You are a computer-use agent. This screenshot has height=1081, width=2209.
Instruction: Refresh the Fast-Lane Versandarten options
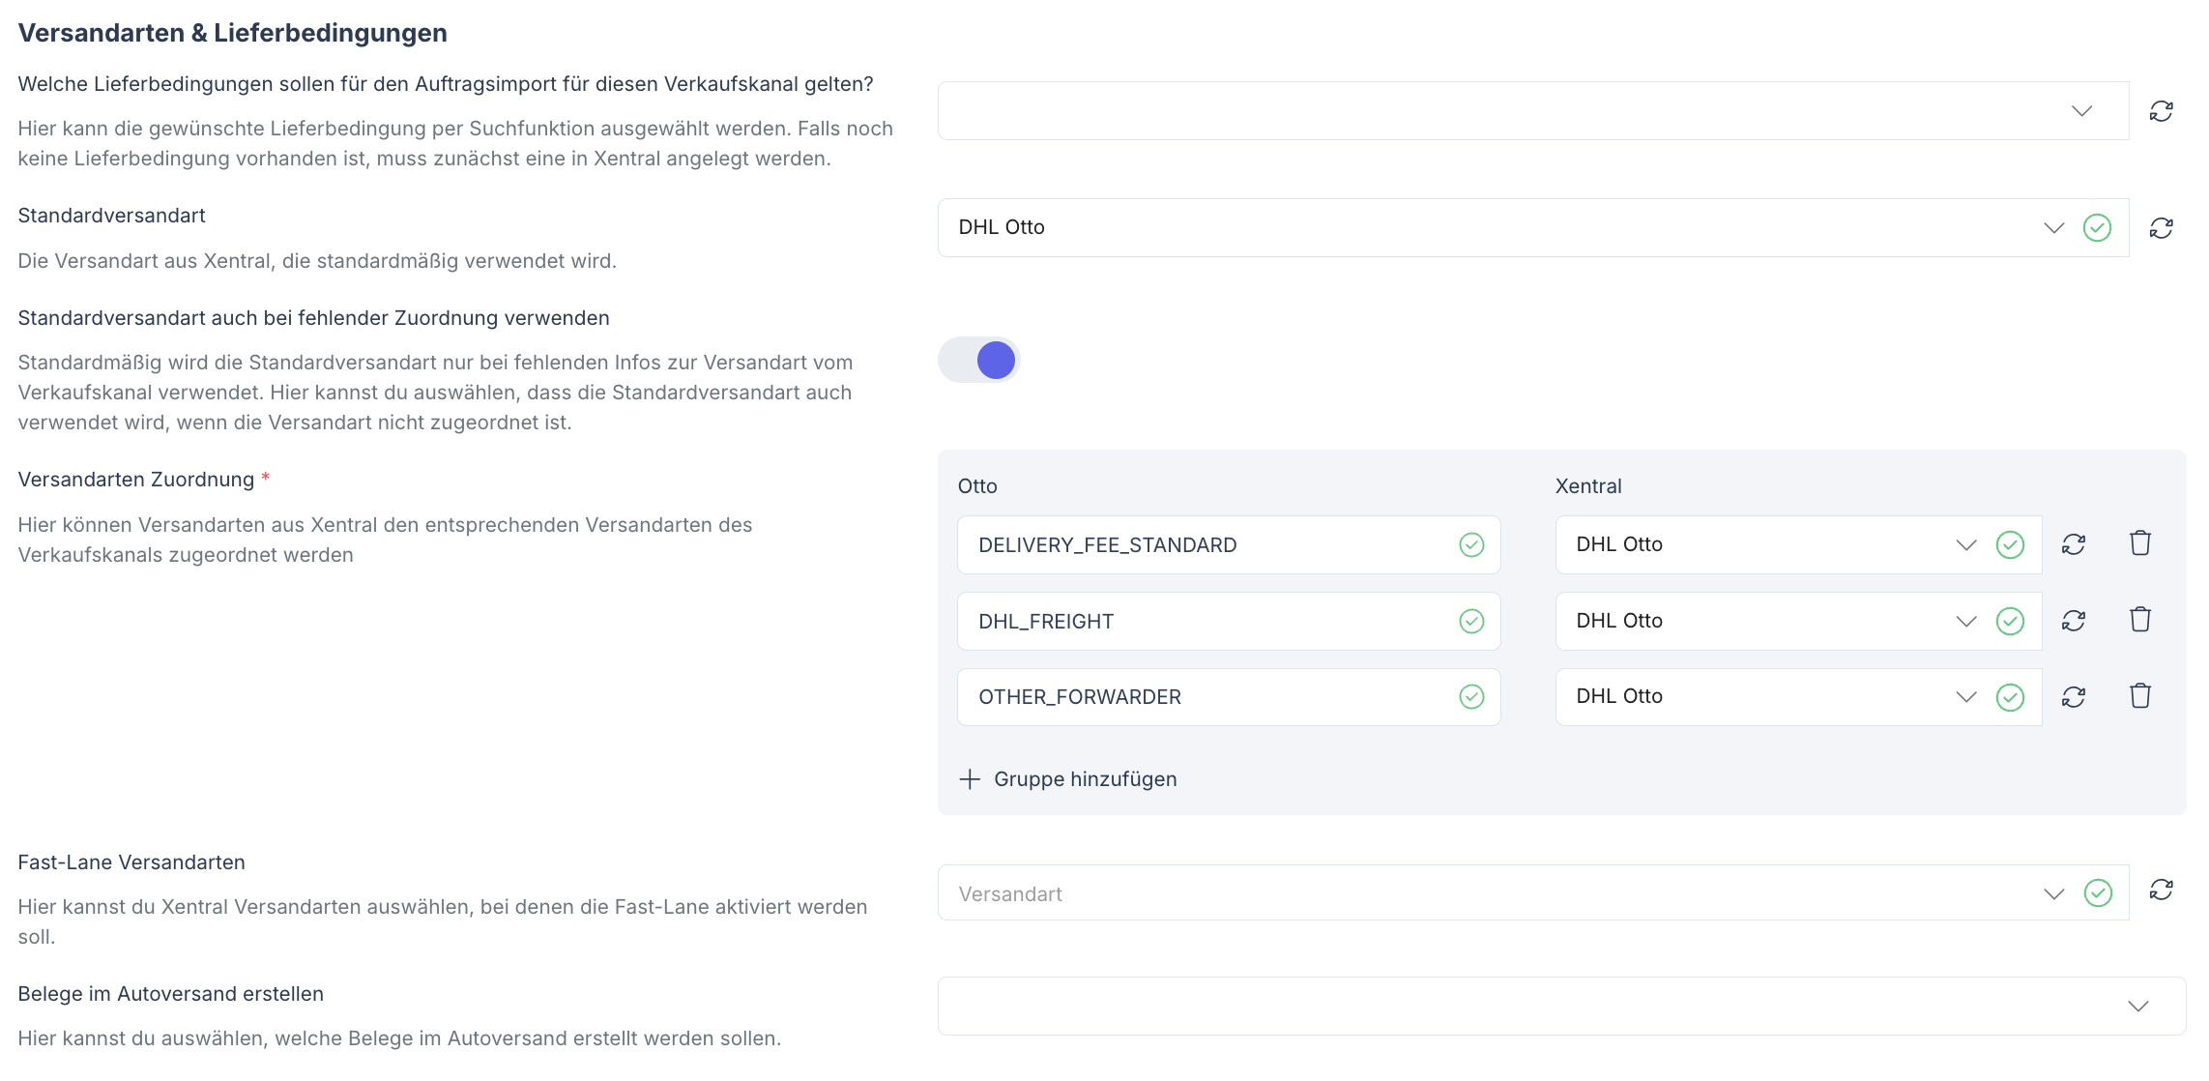tap(2162, 891)
